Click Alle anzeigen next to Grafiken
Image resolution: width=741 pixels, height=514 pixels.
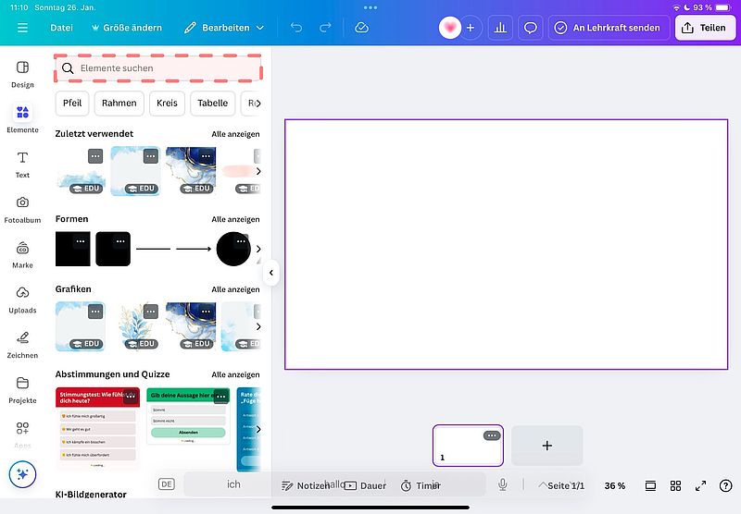[x=235, y=289]
